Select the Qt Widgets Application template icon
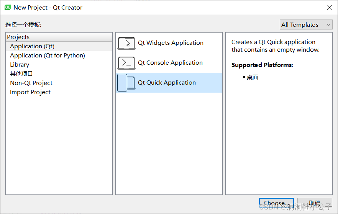This screenshot has width=338, height=214. pyautogui.click(x=126, y=43)
